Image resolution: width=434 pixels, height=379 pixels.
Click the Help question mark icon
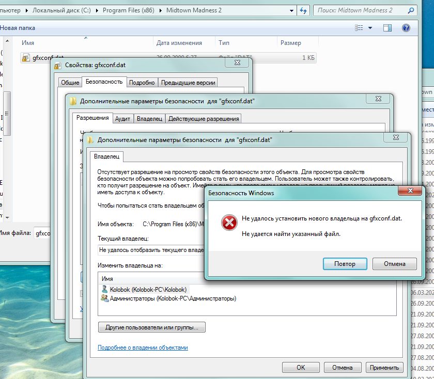pos(406,28)
